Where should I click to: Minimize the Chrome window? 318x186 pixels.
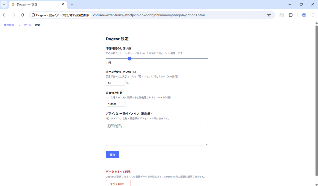point(290,4)
